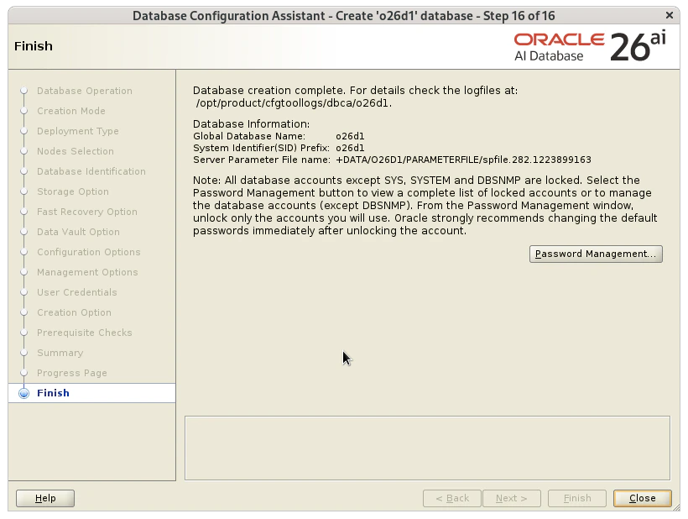The height and width of the screenshot is (519, 688).
Task: Click the Oracle AI Database 26ai logo
Action: (x=590, y=46)
